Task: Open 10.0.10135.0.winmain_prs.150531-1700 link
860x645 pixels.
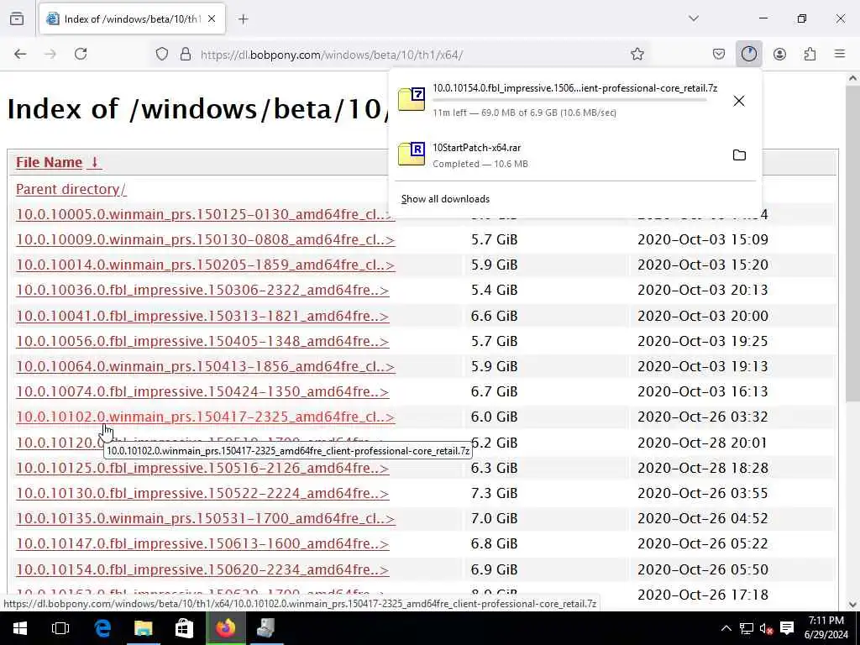Action: point(205,519)
